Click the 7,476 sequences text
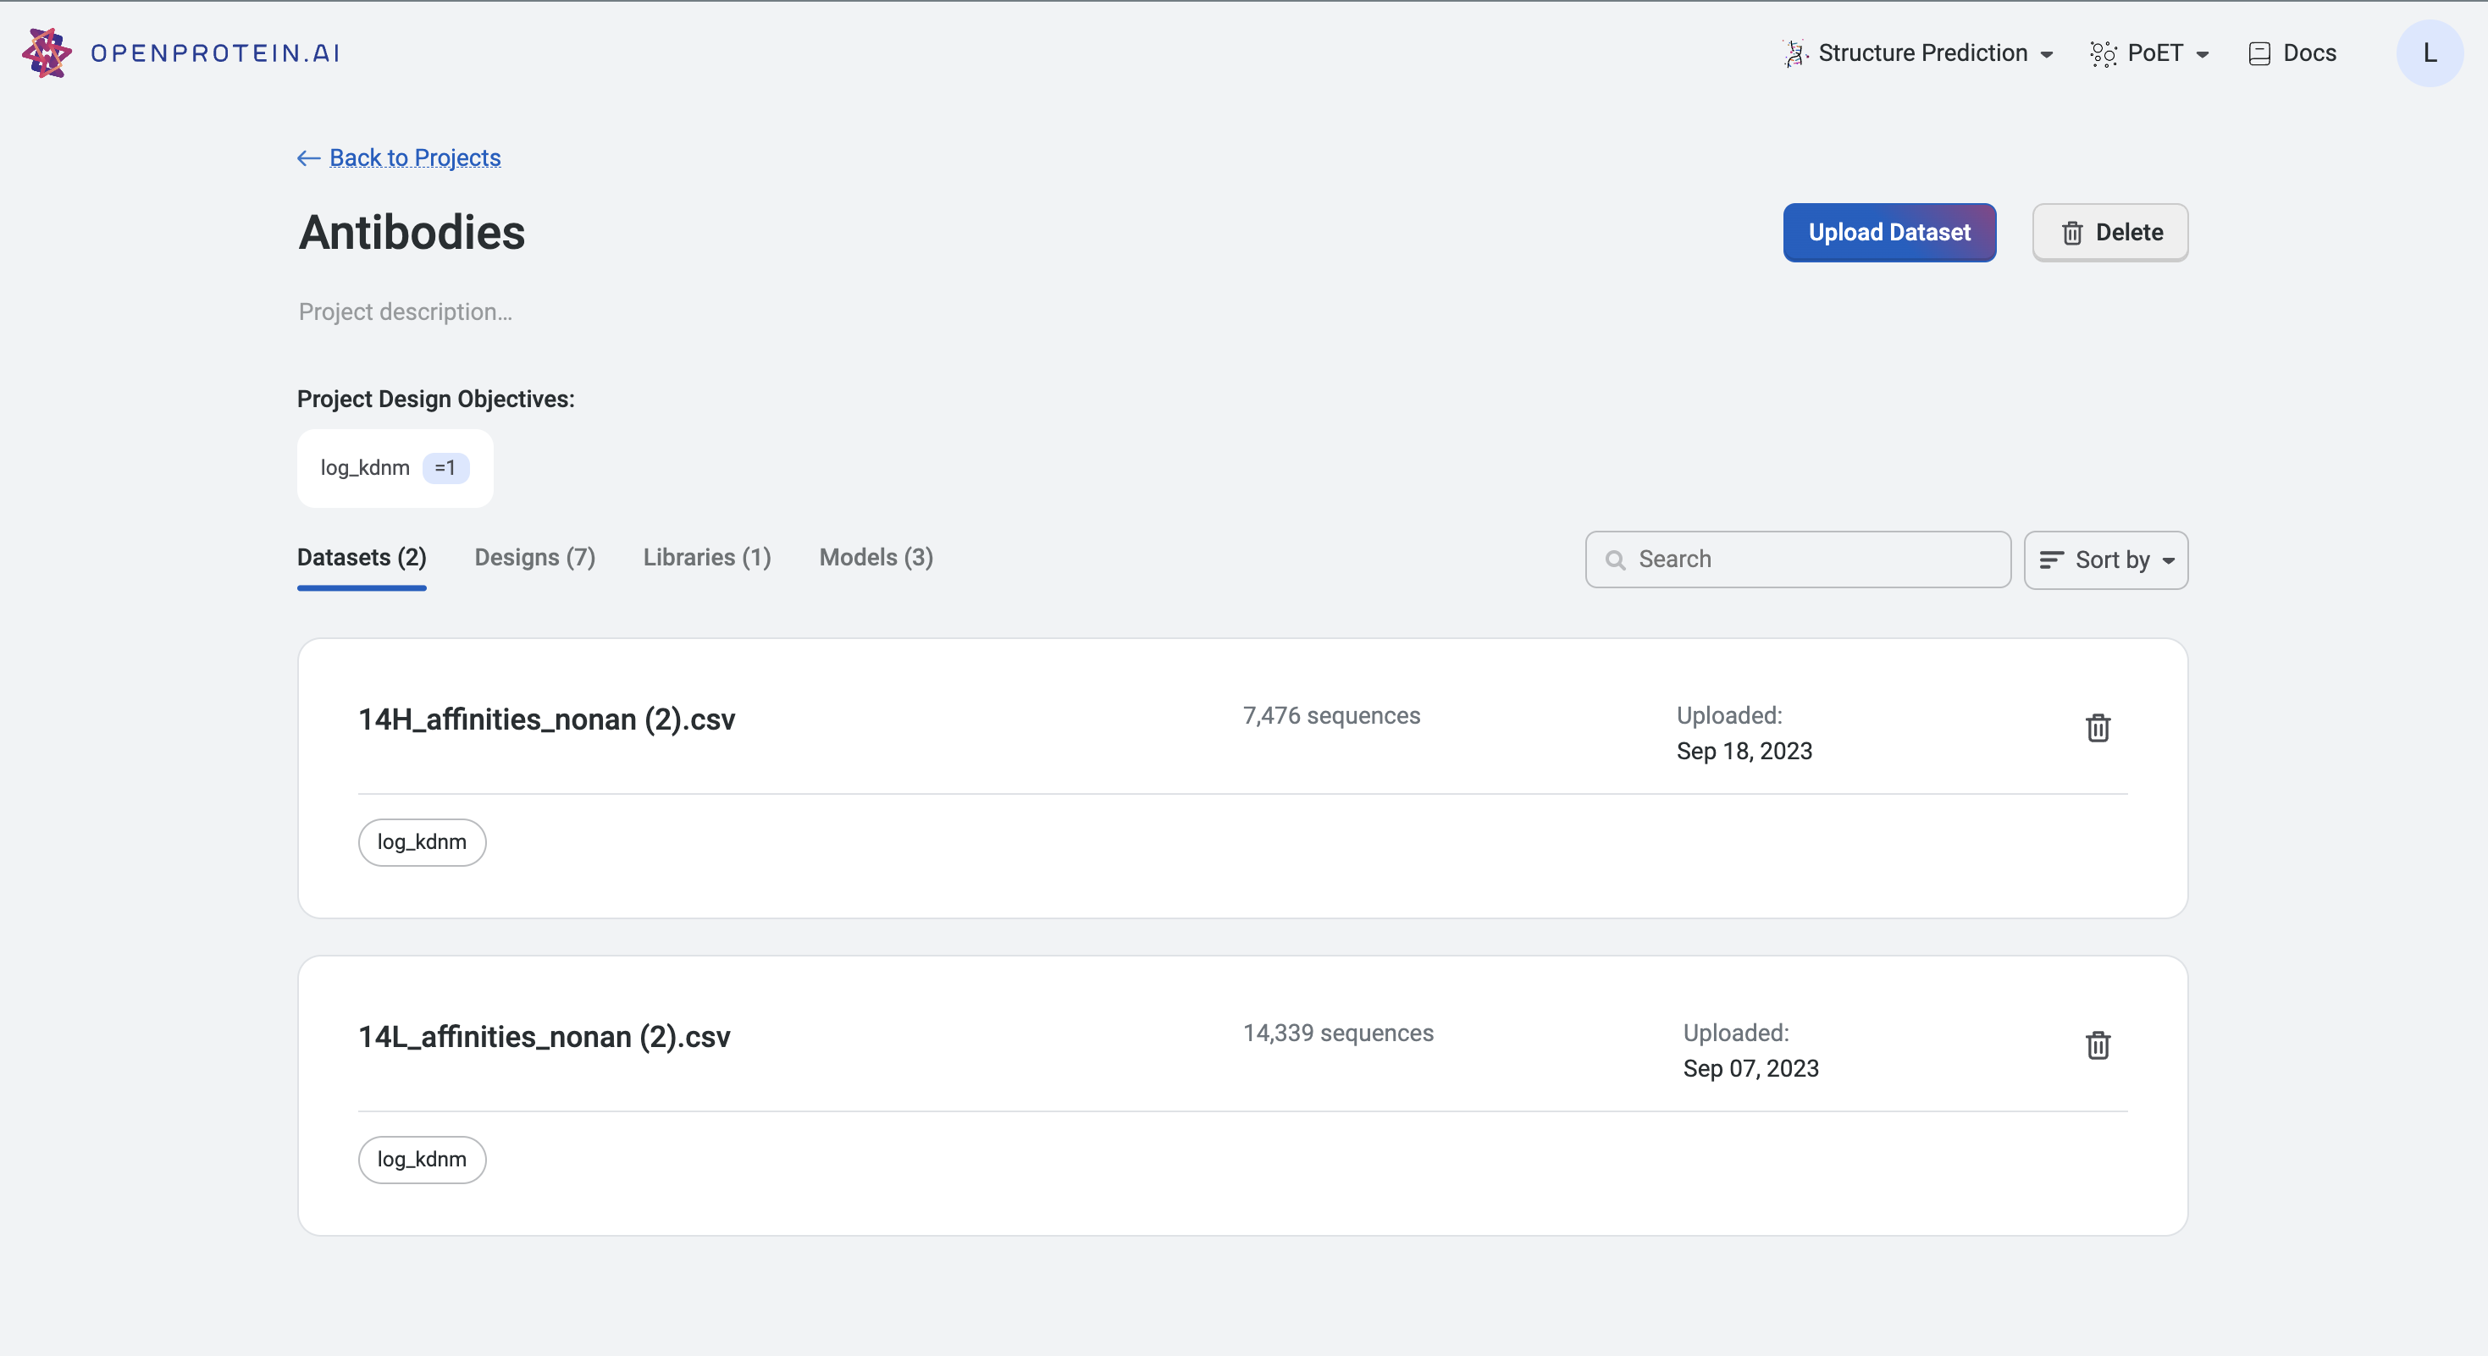 (1331, 716)
